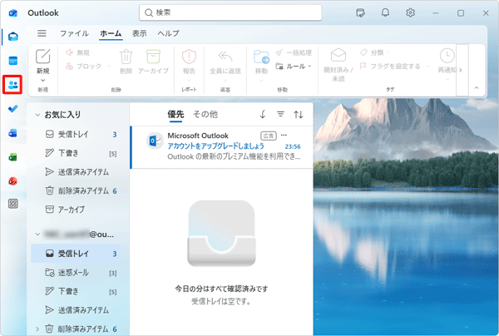Viewport: 499px width, 336px height.
Task: Select 下書き in favorites
Action: click(76, 153)
